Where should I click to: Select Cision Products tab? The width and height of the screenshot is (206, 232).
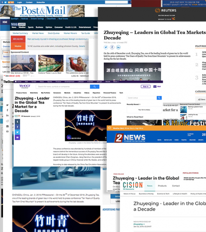click(x=162, y=186)
